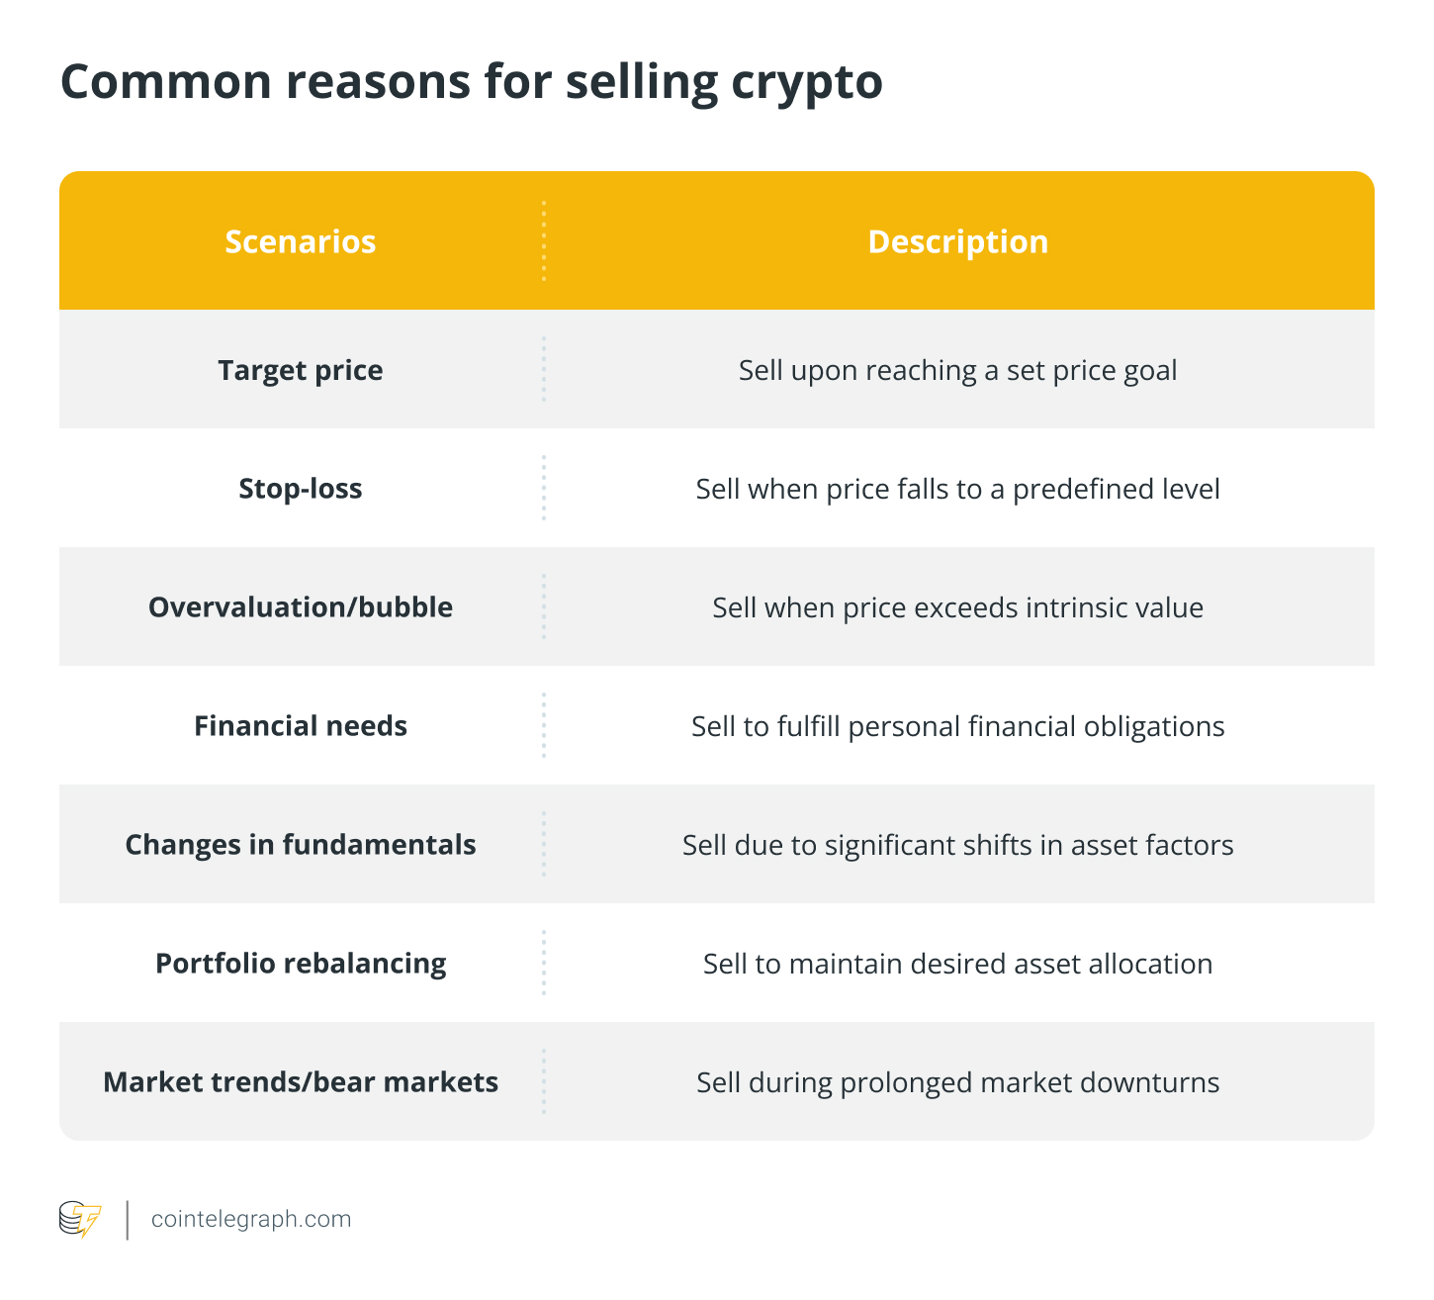
Task: Select "Sell during prolonged market downturns" text
Action: pyautogui.click(x=957, y=1082)
